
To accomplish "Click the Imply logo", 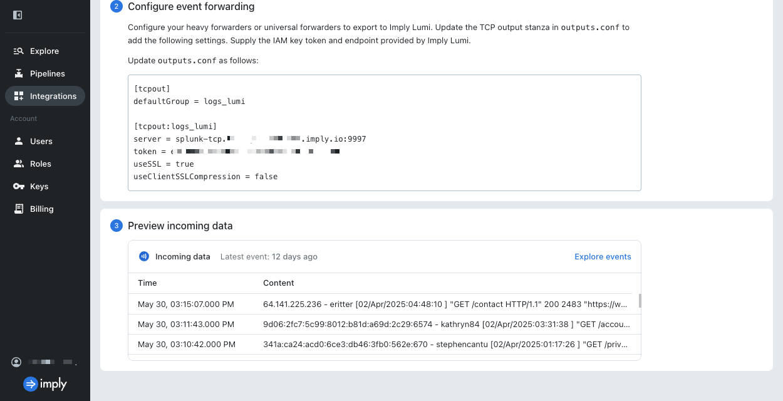I will 45,384.
